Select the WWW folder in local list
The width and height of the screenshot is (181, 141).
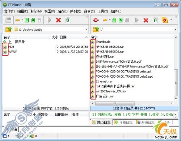point(13,52)
